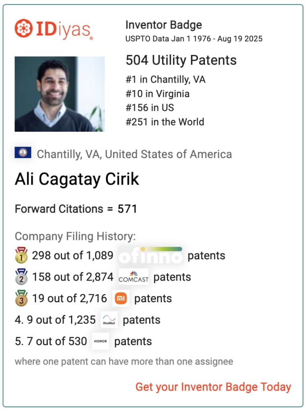306x411 pixels.
Task: Click the inventor profile photo
Action: coord(60,94)
